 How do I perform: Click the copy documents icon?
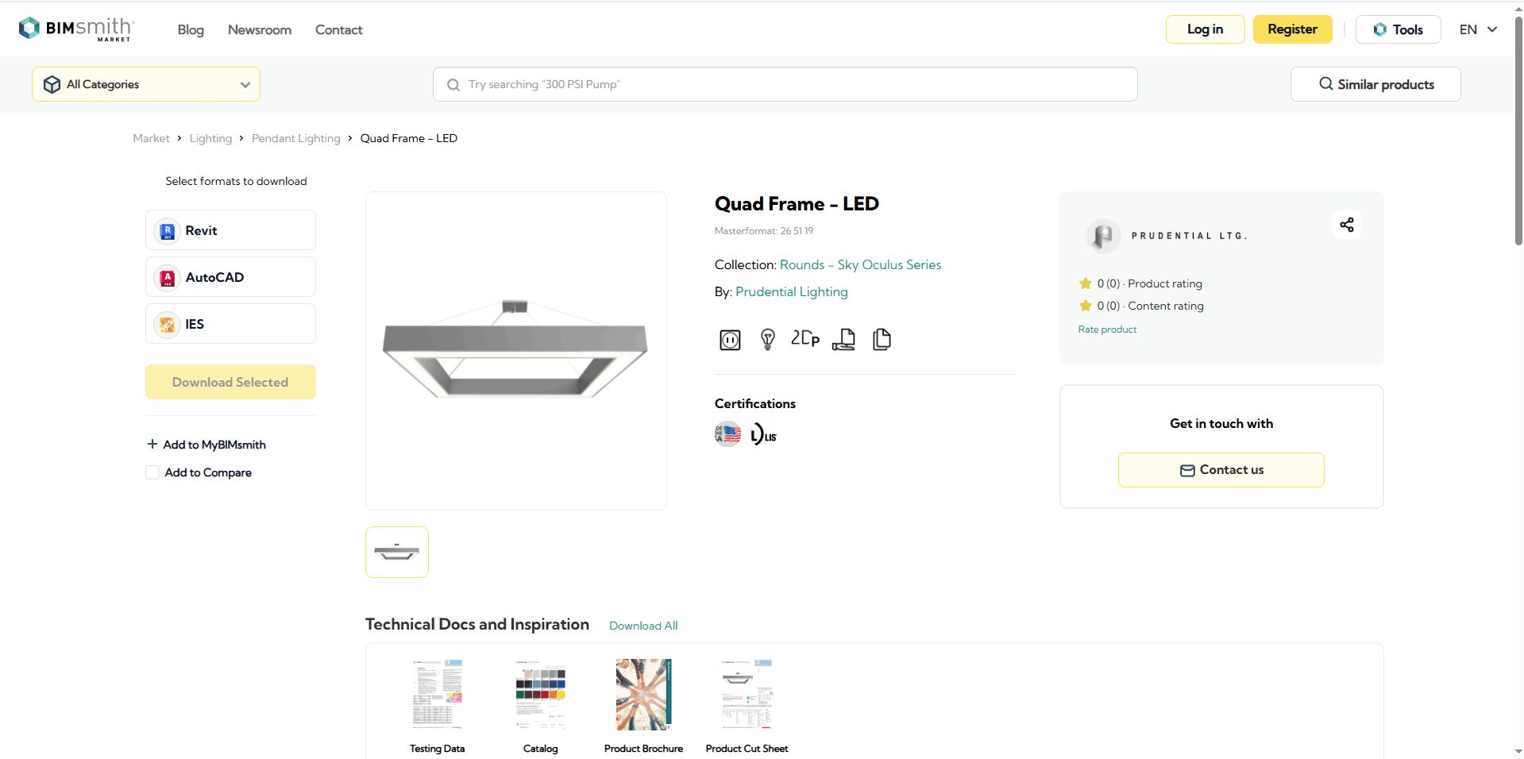tap(882, 339)
